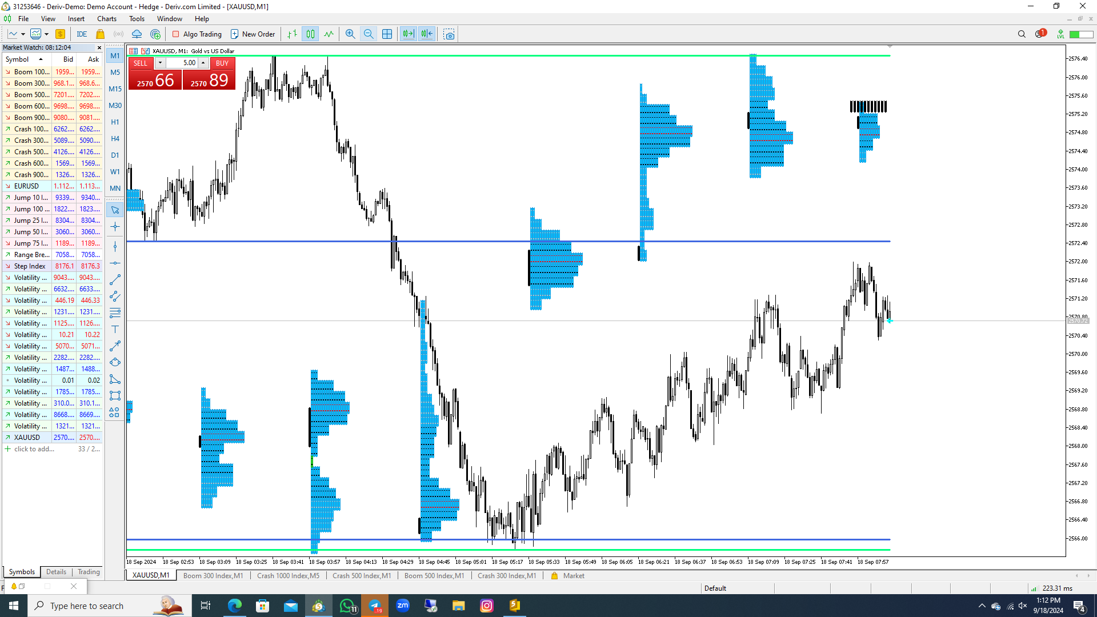Click the tile windows grid icon
The width and height of the screenshot is (1097, 617).
(x=387, y=34)
